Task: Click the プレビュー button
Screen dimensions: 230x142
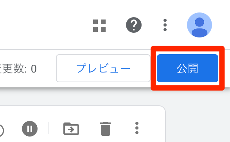Action: 103,68
